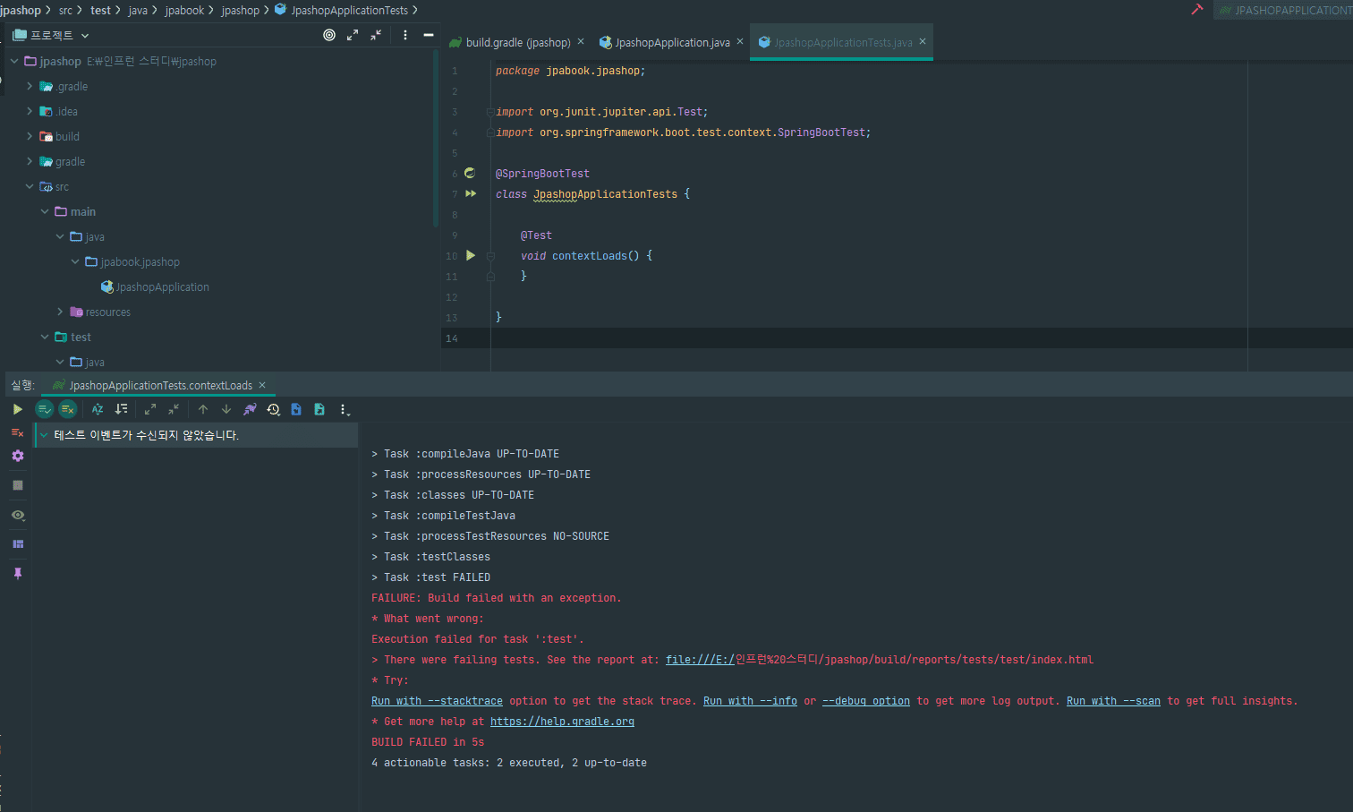Click the stop process square button
This screenshot has width=1353, height=812.
click(18, 485)
